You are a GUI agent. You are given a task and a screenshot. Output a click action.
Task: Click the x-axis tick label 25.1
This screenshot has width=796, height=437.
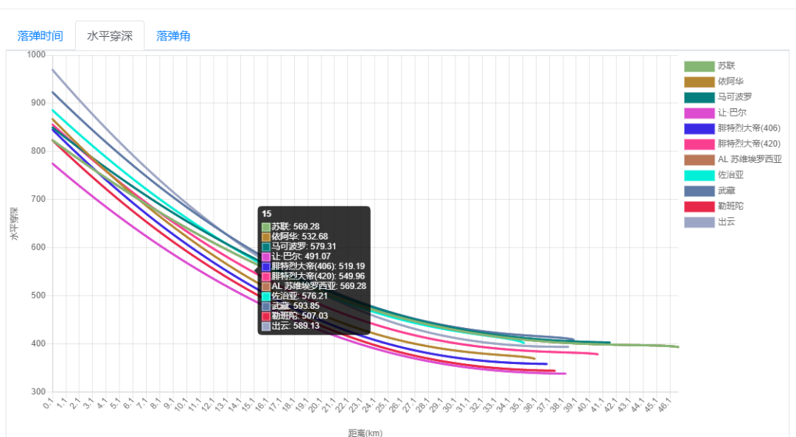383,405
